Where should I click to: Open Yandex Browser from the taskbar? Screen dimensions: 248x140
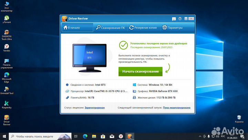coord(121,136)
